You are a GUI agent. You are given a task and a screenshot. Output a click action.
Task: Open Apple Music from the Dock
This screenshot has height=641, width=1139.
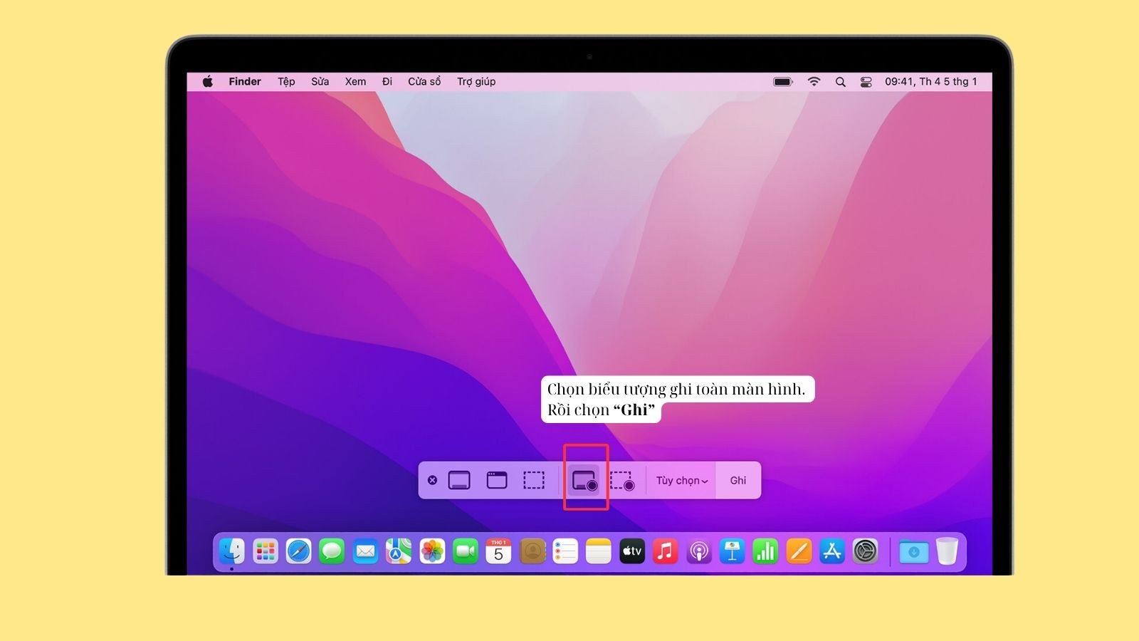[665, 551]
